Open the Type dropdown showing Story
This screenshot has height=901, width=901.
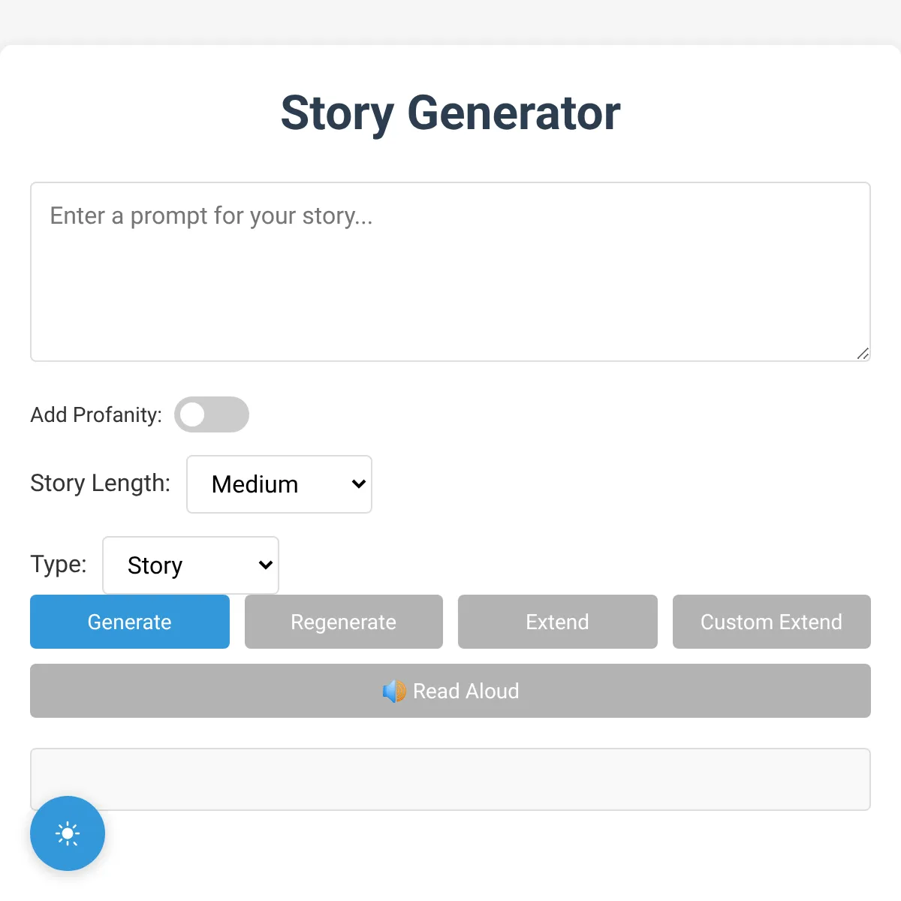(191, 565)
